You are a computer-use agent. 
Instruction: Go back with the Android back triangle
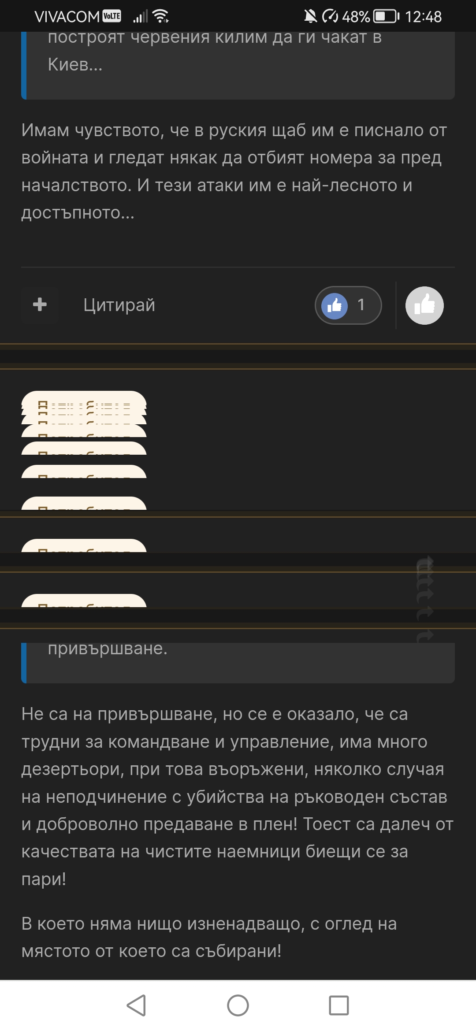[x=137, y=1005]
